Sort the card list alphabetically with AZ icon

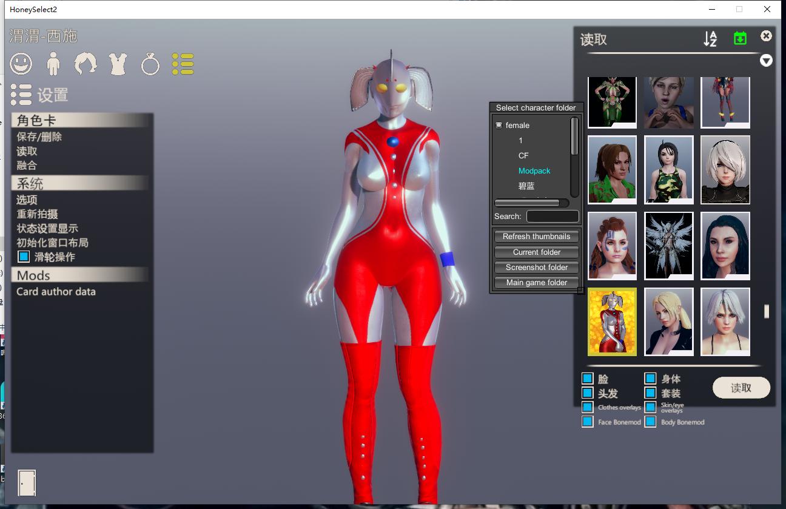point(710,38)
